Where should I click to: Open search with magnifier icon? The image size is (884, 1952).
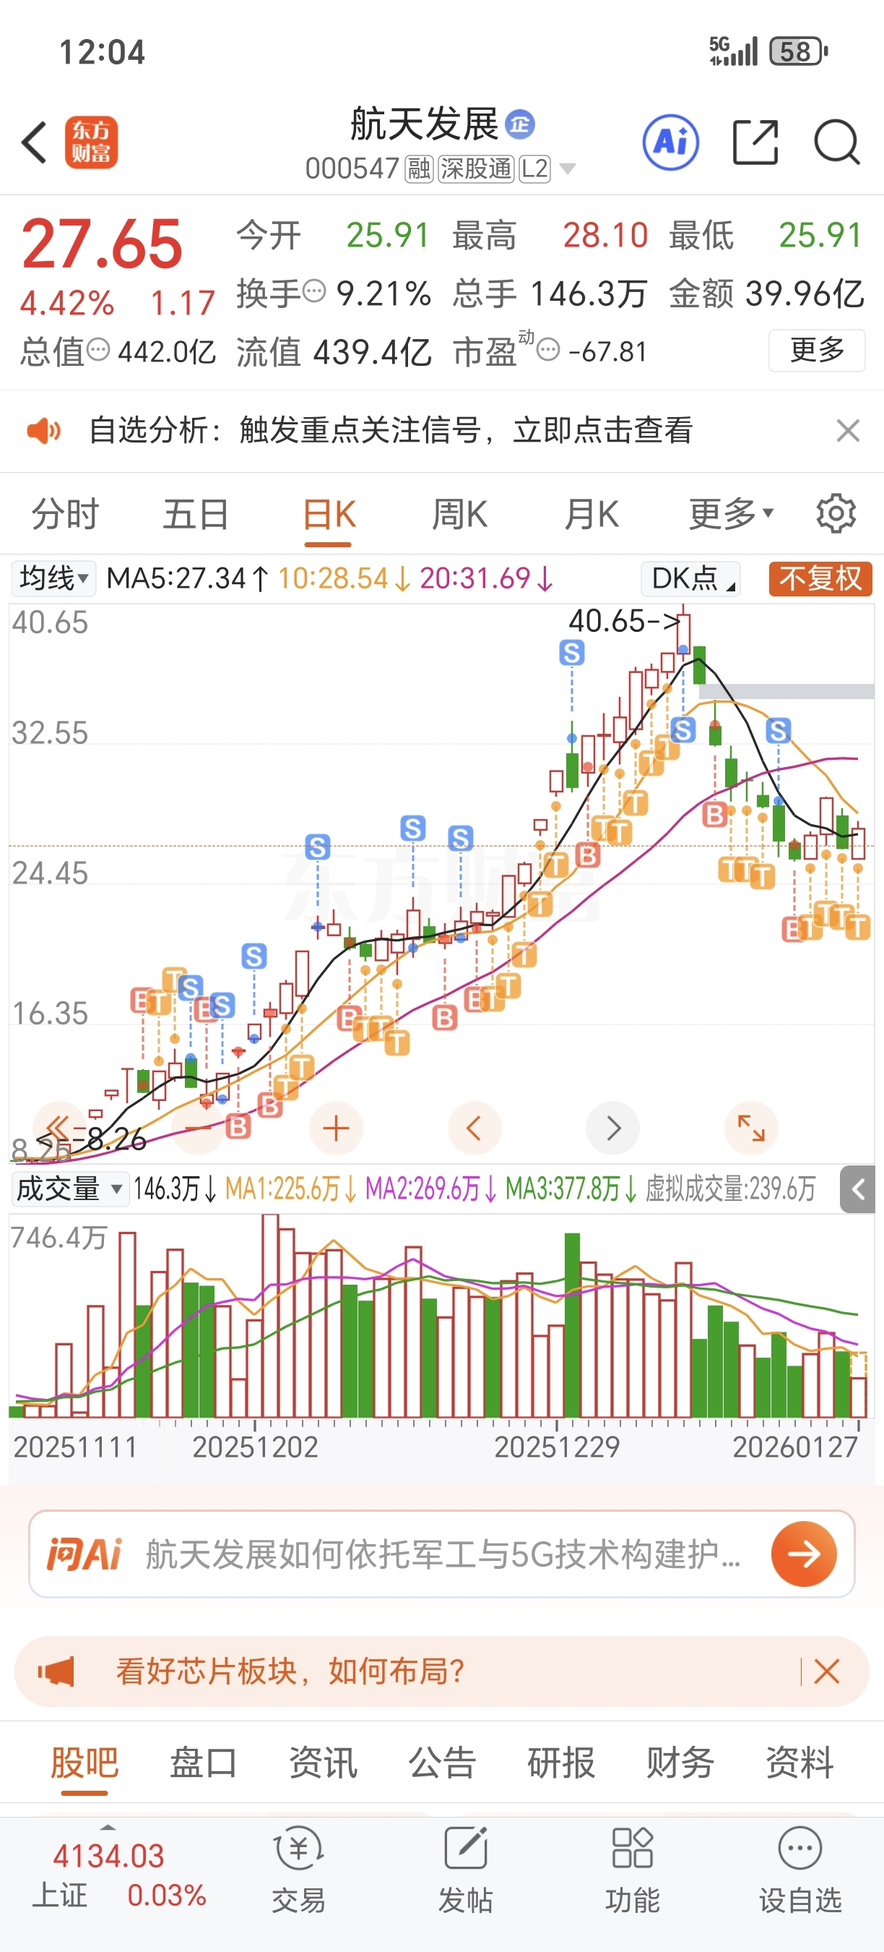coord(836,142)
